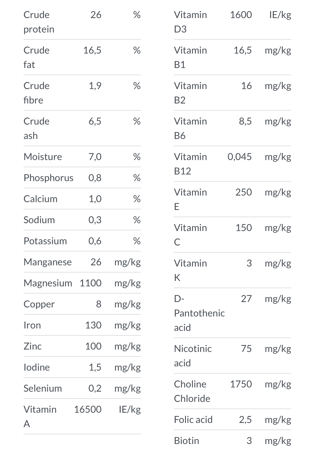Select the Vitamin K label
315x450 pixels.
coord(190,270)
